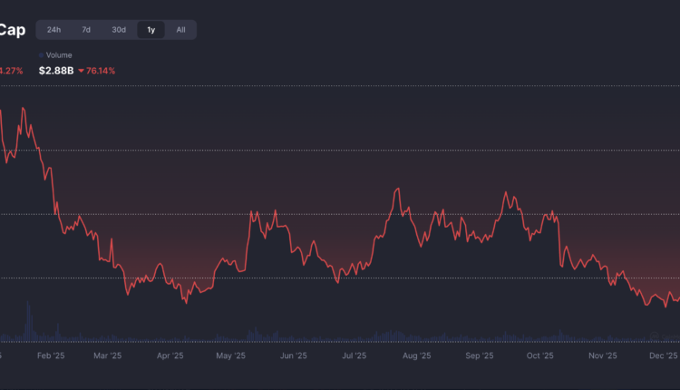Click the red down arrow beside 76.14%

click(81, 71)
